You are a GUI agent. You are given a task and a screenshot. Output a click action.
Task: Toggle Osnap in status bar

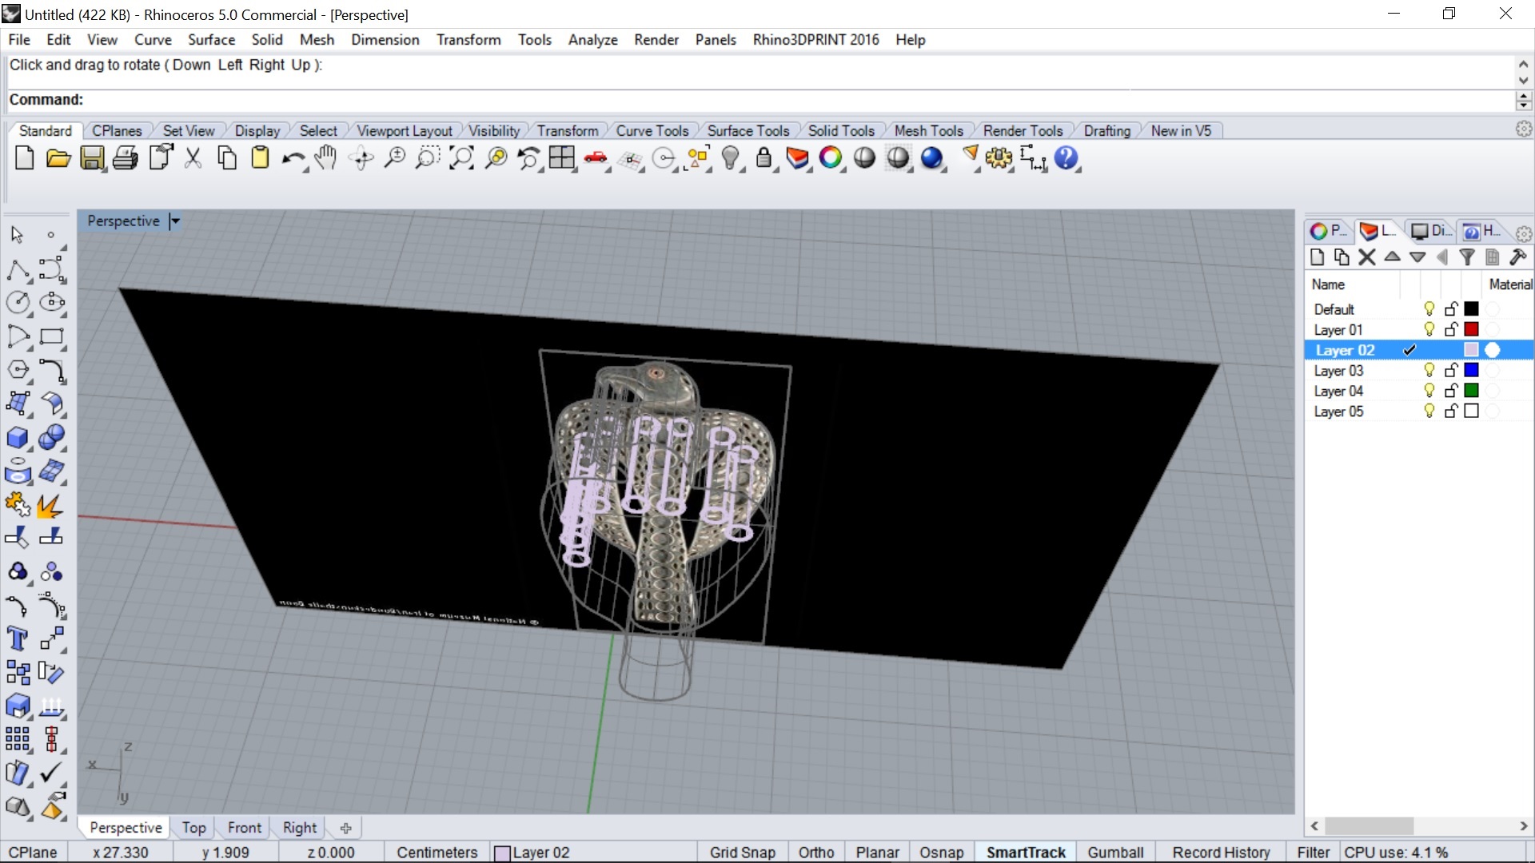point(941,853)
